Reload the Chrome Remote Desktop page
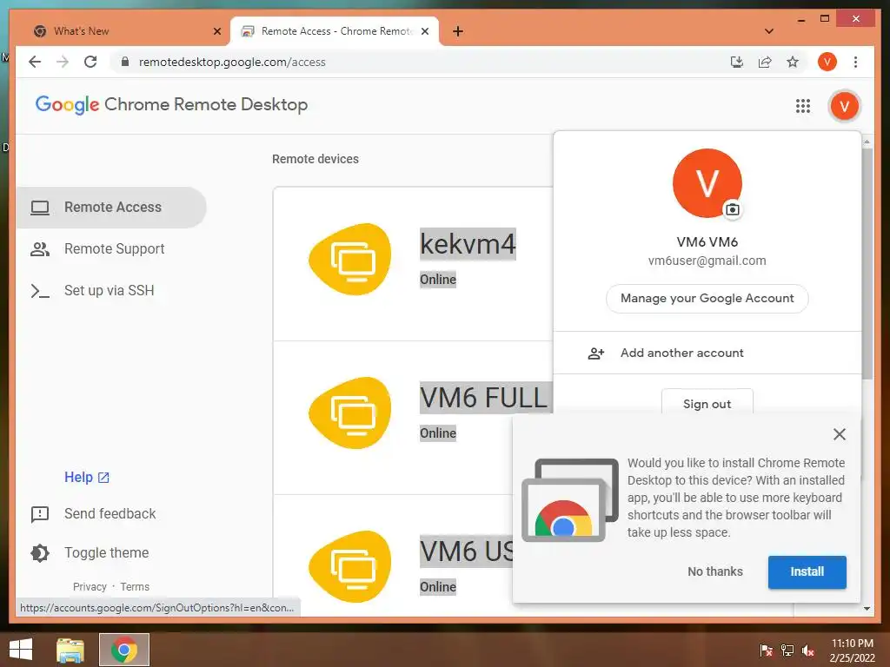The height and width of the screenshot is (667, 890). (90, 62)
